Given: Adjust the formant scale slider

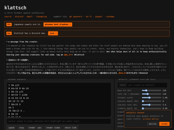Looking at the screenshot, I should click(151, 98).
